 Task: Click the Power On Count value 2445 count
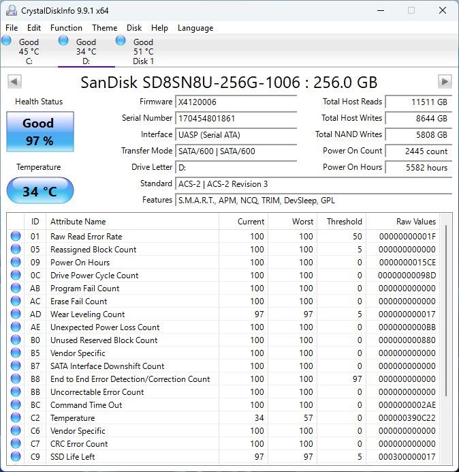point(419,151)
